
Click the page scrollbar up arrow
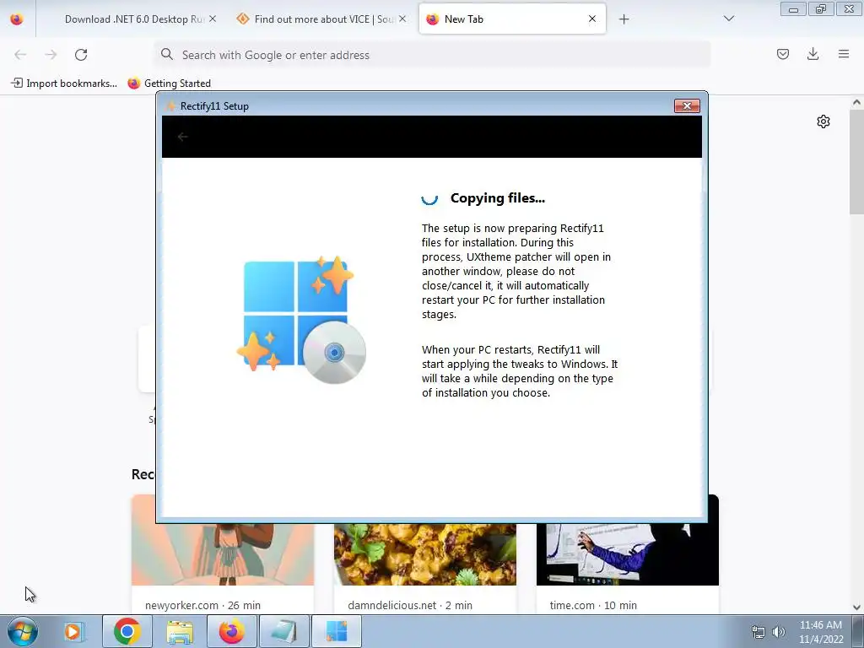tap(856, 102)
